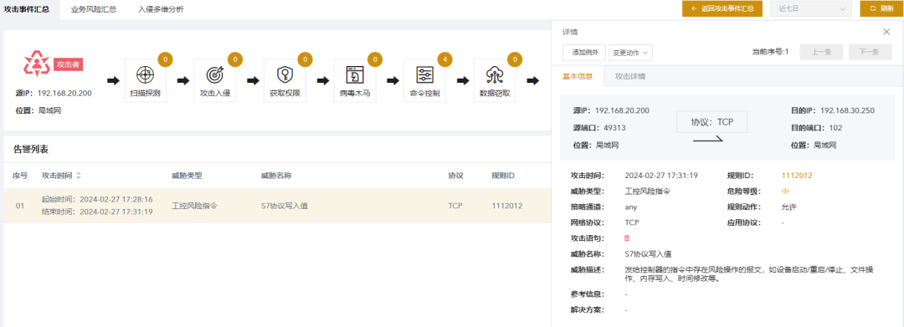Image resolution: width=904 pixels, height=327 pixels.
Task: Close the 详情 detail panel
Action: pyautogui.click(x=886, y=32)
